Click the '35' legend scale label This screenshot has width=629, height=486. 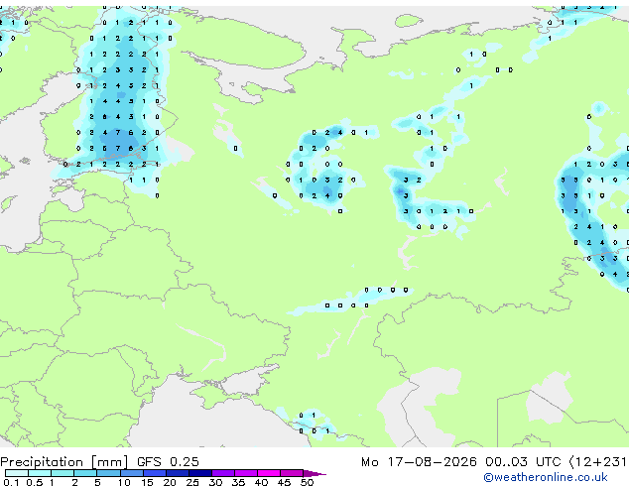click(238, 482)
